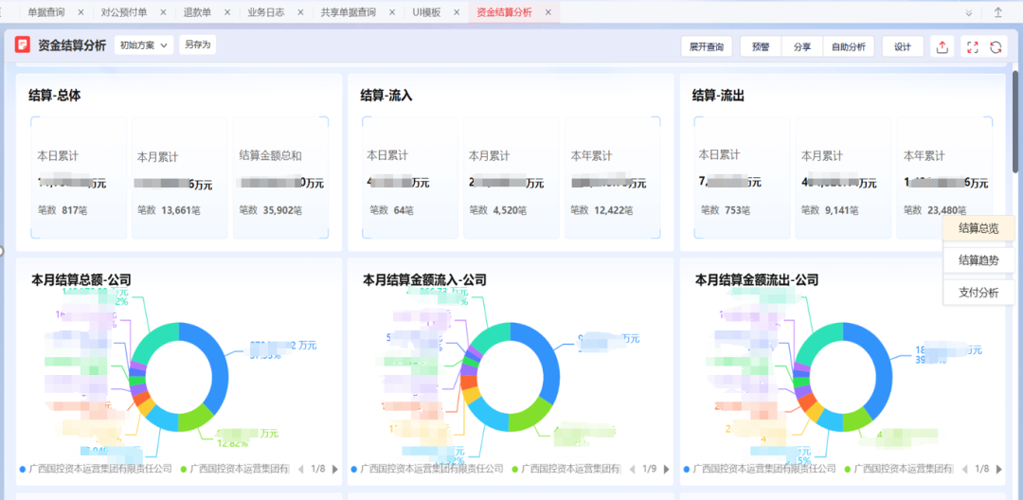
Task: Switch to the 对公预付单 tab
Action: pyautogui.click(x=124, y=12)
